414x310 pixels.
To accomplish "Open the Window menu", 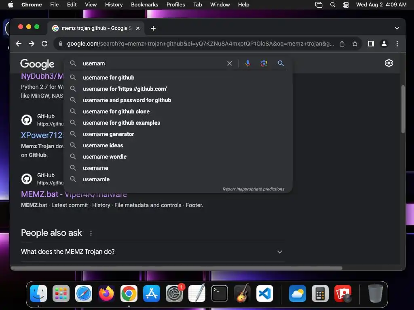I will [220, 5].
